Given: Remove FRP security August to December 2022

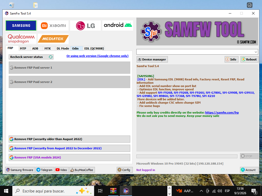Looking at the screenshot, I should 69,148.
